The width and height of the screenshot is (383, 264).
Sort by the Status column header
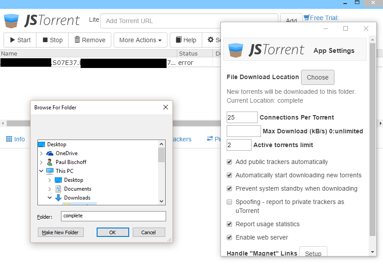tap(195, 53)
